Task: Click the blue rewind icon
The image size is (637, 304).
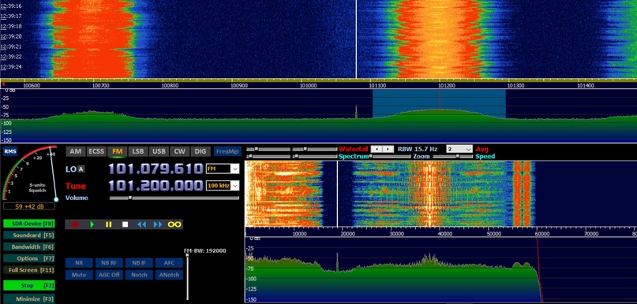Action: coord(141,224)
